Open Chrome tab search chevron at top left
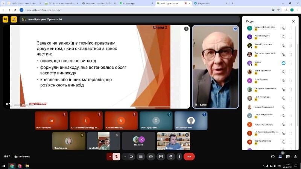Screen dimensions: 301x169 tap(3, 3)
